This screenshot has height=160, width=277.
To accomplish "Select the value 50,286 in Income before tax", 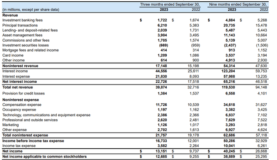I will point(229,141).
